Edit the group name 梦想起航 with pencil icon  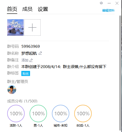(40, 53)
